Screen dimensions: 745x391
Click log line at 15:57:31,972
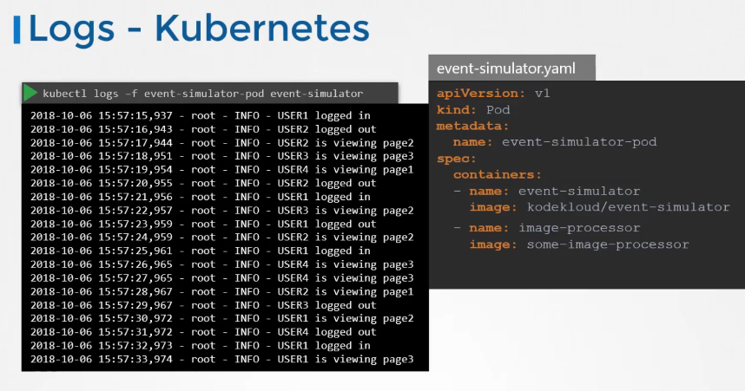[203, 332]
